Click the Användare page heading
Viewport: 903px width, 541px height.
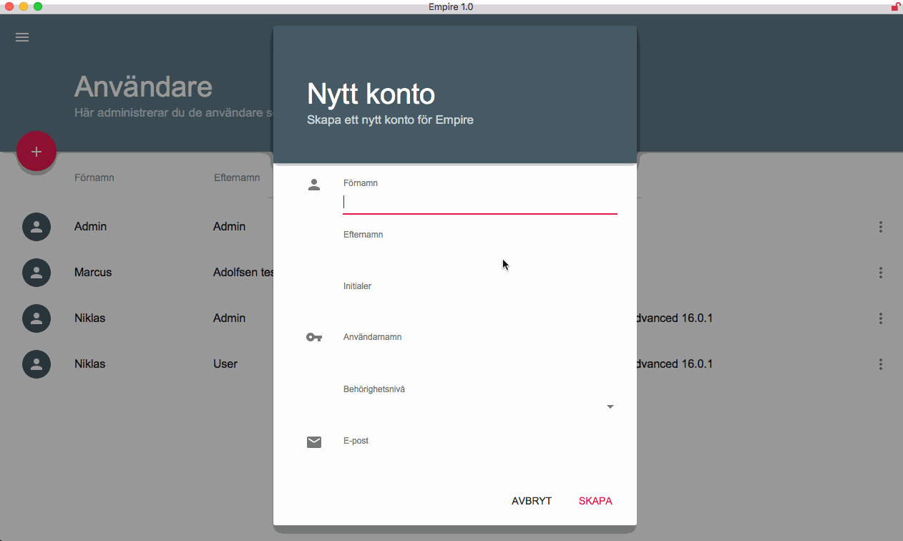[x=143, y=87]
